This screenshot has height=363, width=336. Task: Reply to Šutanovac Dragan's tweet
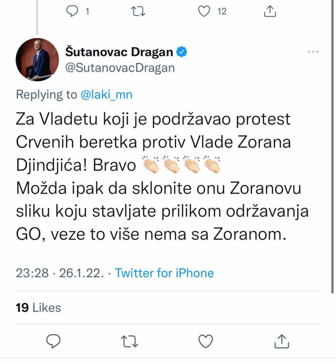[54, 341]
